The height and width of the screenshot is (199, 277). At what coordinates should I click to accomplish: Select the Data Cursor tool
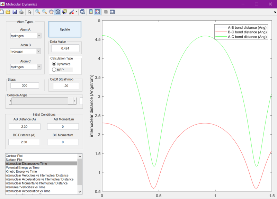64,12
